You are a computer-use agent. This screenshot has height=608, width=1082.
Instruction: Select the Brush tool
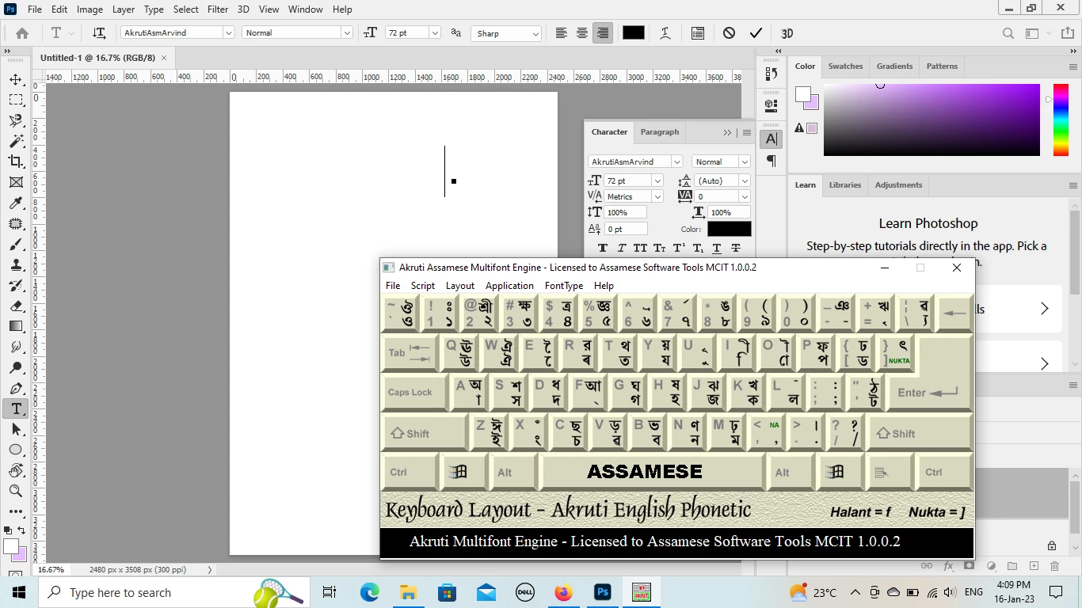[16, 244]
